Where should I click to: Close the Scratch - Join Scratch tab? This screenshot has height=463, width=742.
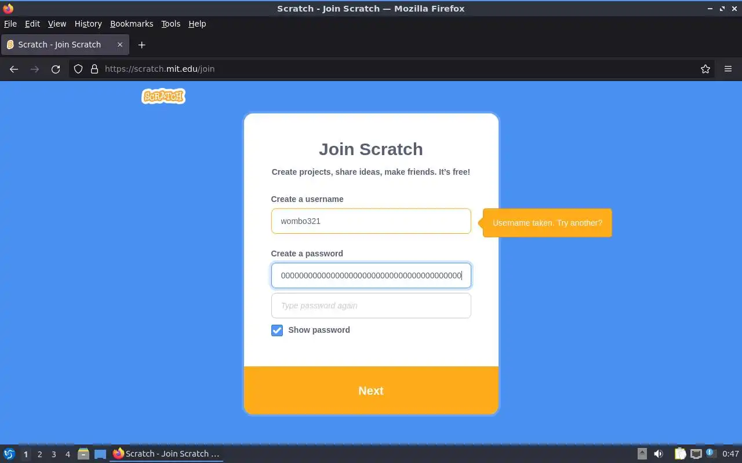click(120, 45)
